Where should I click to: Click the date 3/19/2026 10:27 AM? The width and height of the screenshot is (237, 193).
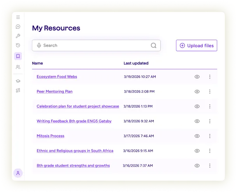coord(140,77)
